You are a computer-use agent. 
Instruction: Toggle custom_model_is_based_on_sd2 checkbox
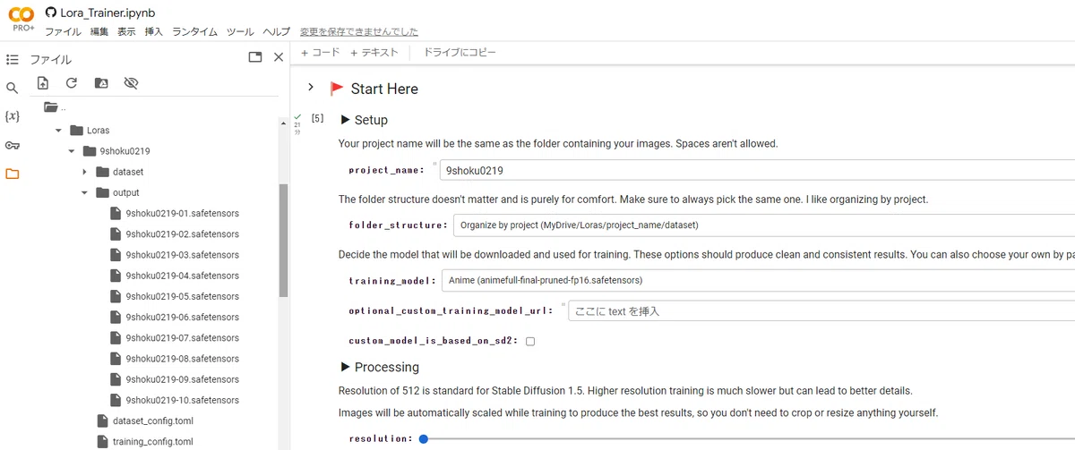(530, 341)
